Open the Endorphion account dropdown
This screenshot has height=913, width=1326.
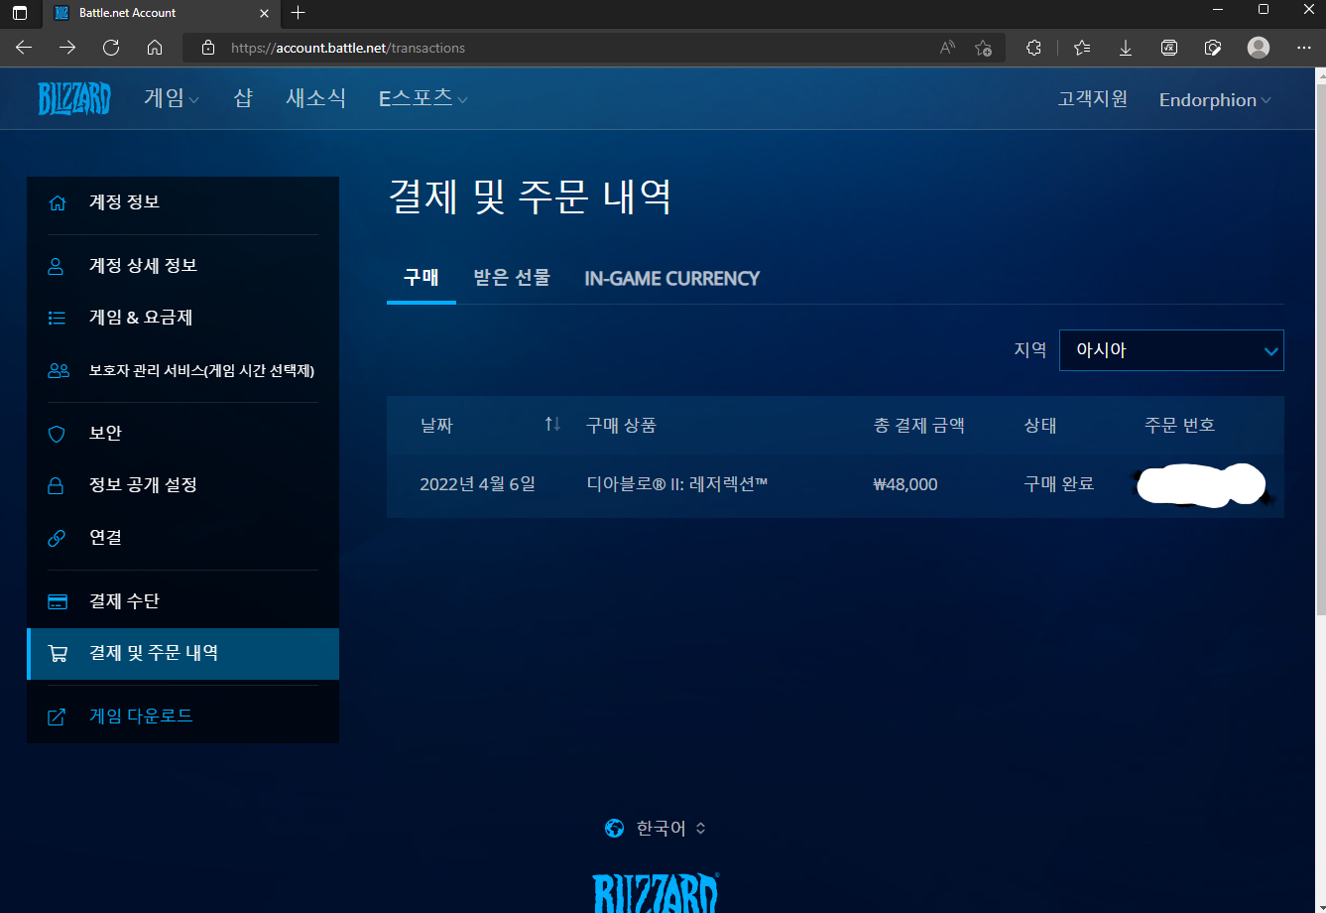coord(1215,100)
